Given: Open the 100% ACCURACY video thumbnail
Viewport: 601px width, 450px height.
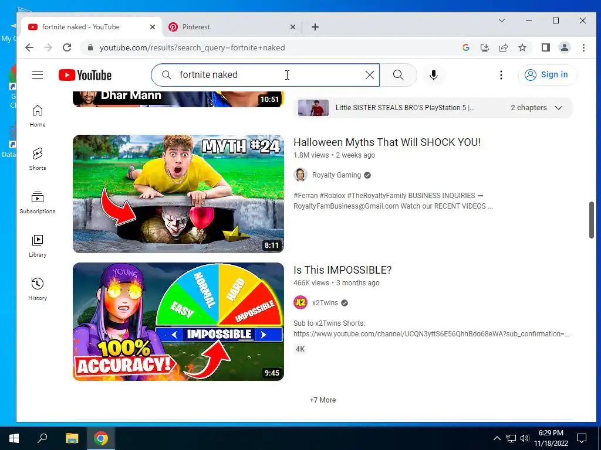Looking at the screenshot, I should [178, 322].
